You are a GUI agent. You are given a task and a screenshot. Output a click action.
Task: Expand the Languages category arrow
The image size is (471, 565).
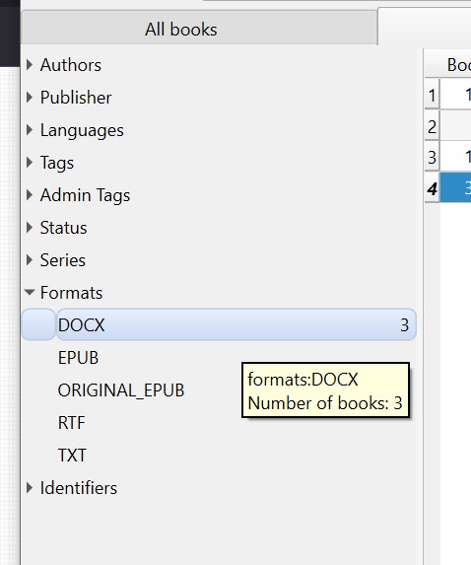30,130
